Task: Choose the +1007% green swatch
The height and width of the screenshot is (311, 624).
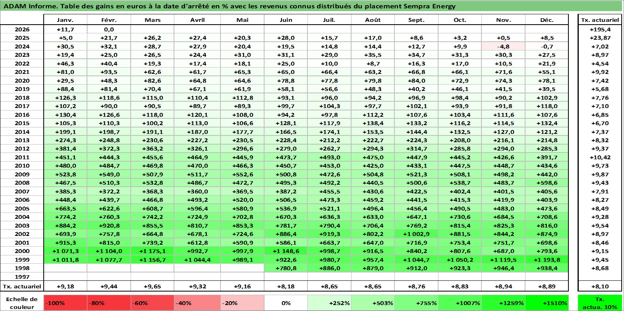Action: pos(460,303)
